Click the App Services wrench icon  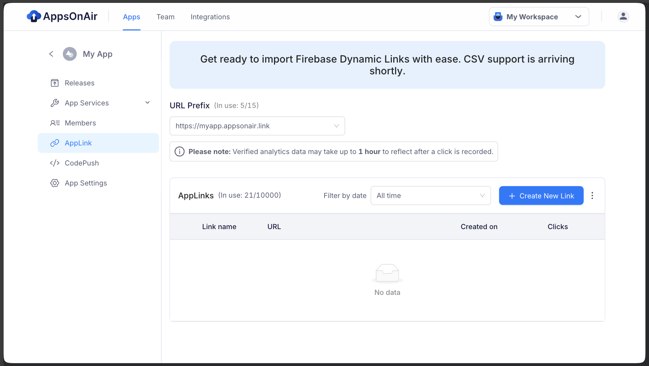point(55,103)
